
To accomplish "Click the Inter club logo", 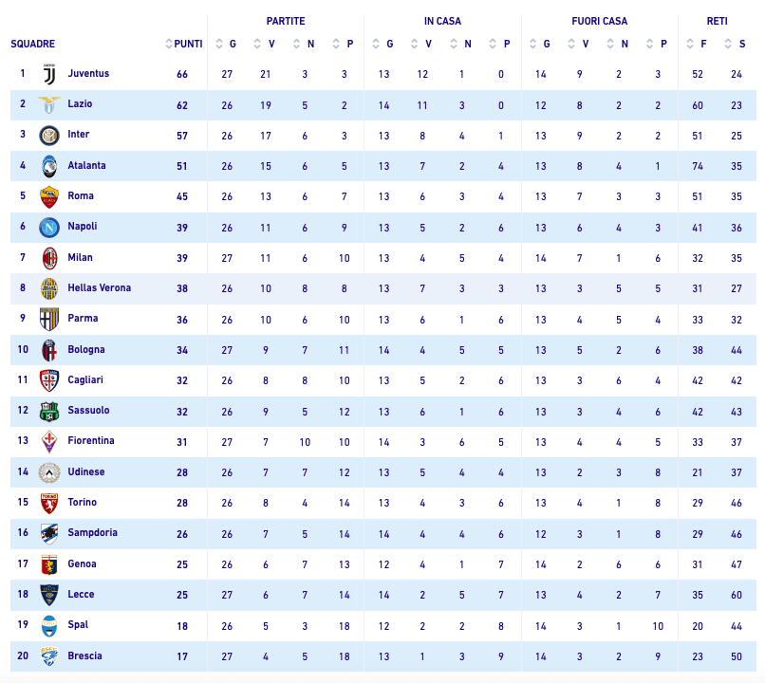I will pos(49,136).
